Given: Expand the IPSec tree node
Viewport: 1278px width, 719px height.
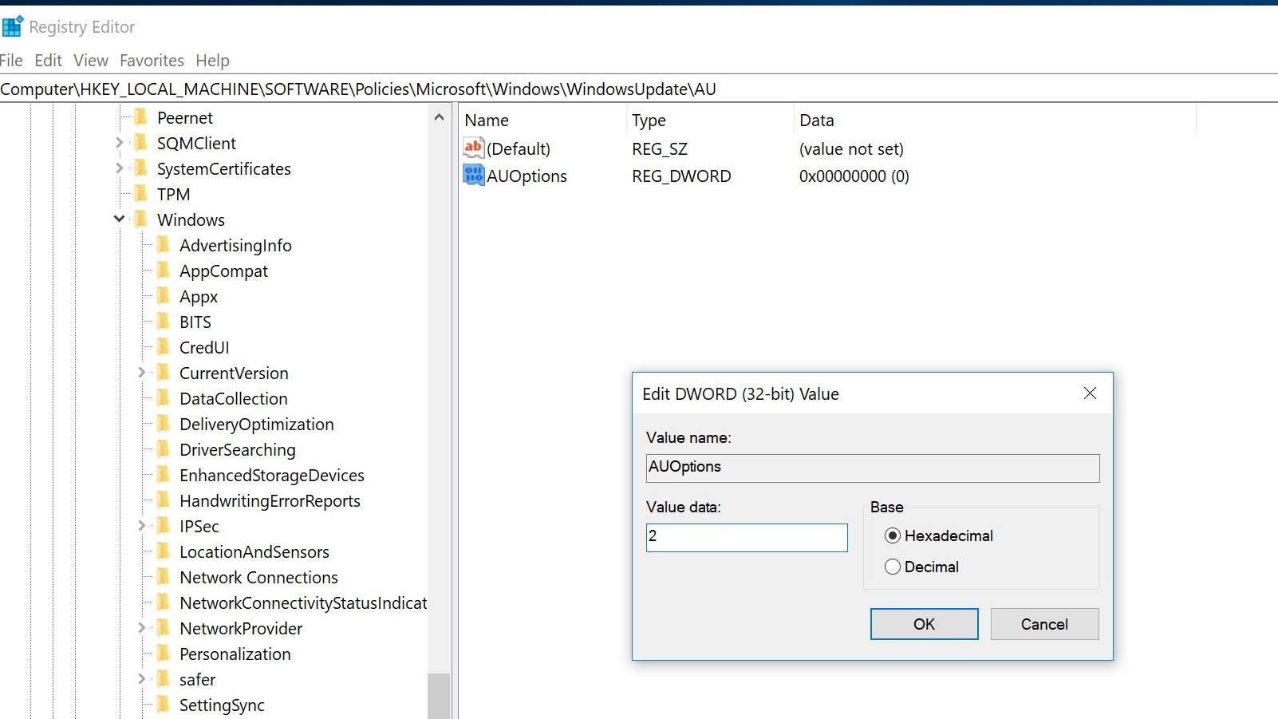Looking at the screenshot, I should click(x=141, y=526).
